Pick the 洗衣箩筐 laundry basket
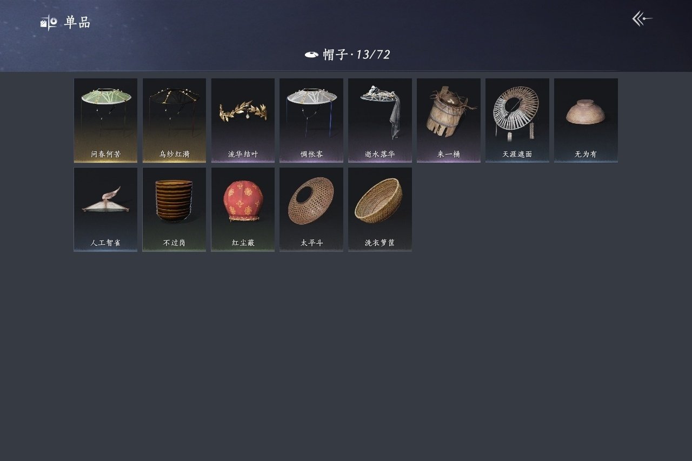This screenshot has width=692, height=461. pyautogui.click(x=380, y=210)
